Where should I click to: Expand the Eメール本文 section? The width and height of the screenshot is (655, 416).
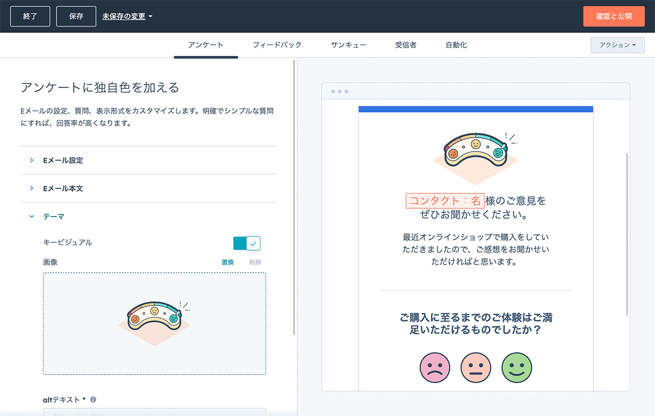tap(148, 188)
